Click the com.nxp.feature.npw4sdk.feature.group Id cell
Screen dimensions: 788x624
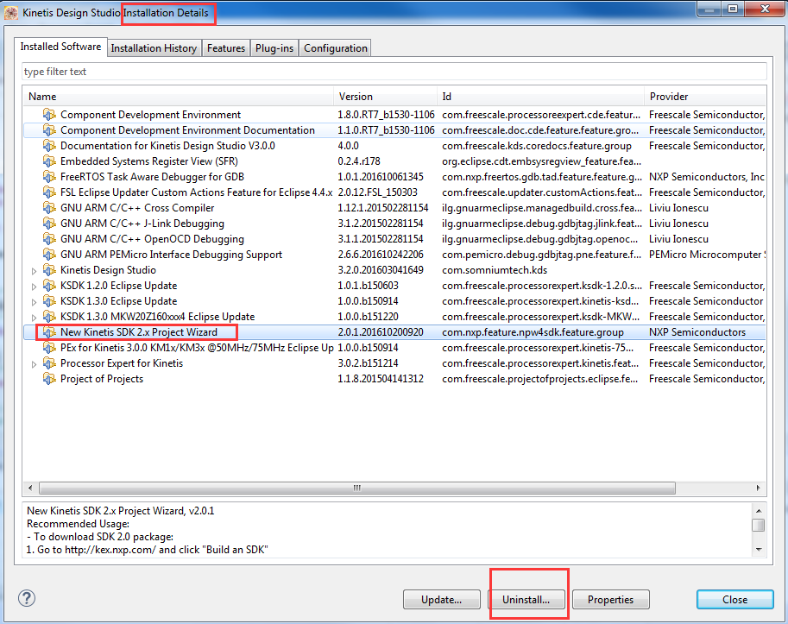pos(533,332)
